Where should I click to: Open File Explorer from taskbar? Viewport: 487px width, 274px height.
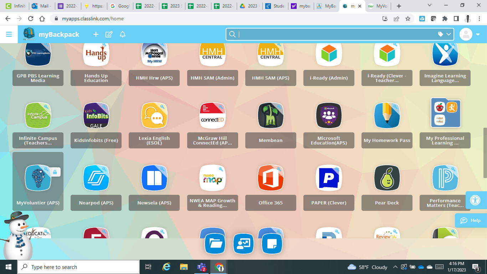click(184, 267)
